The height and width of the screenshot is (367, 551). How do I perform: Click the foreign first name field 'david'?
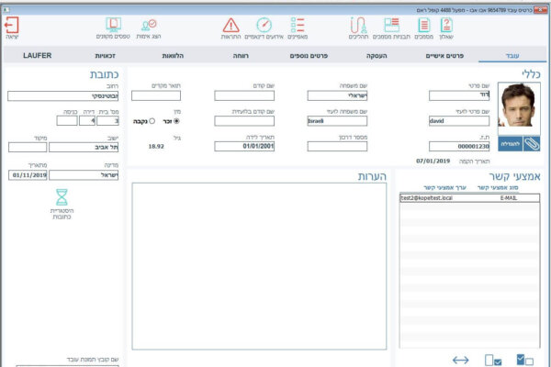[x=459, y=121]
